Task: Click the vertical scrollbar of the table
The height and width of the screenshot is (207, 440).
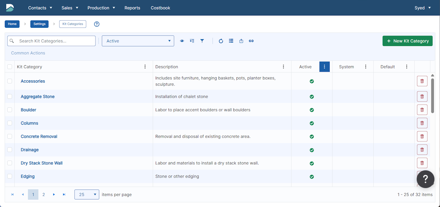Action: 432,96
